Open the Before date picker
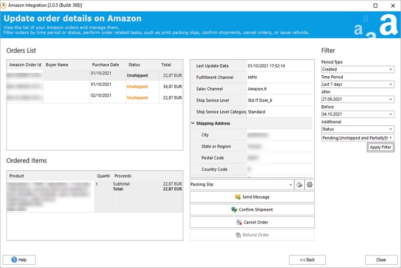 (x=357, y=114)
